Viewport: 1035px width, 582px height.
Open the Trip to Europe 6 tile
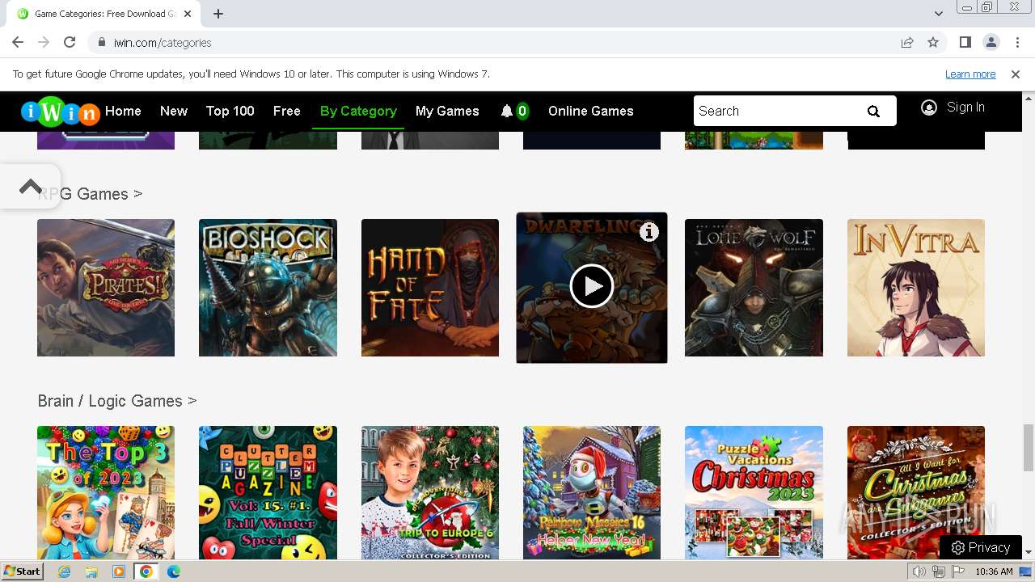[x=430, y=493]
